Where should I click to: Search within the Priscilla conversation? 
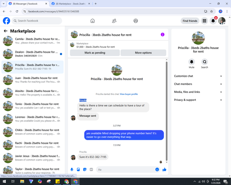point(205,62)
